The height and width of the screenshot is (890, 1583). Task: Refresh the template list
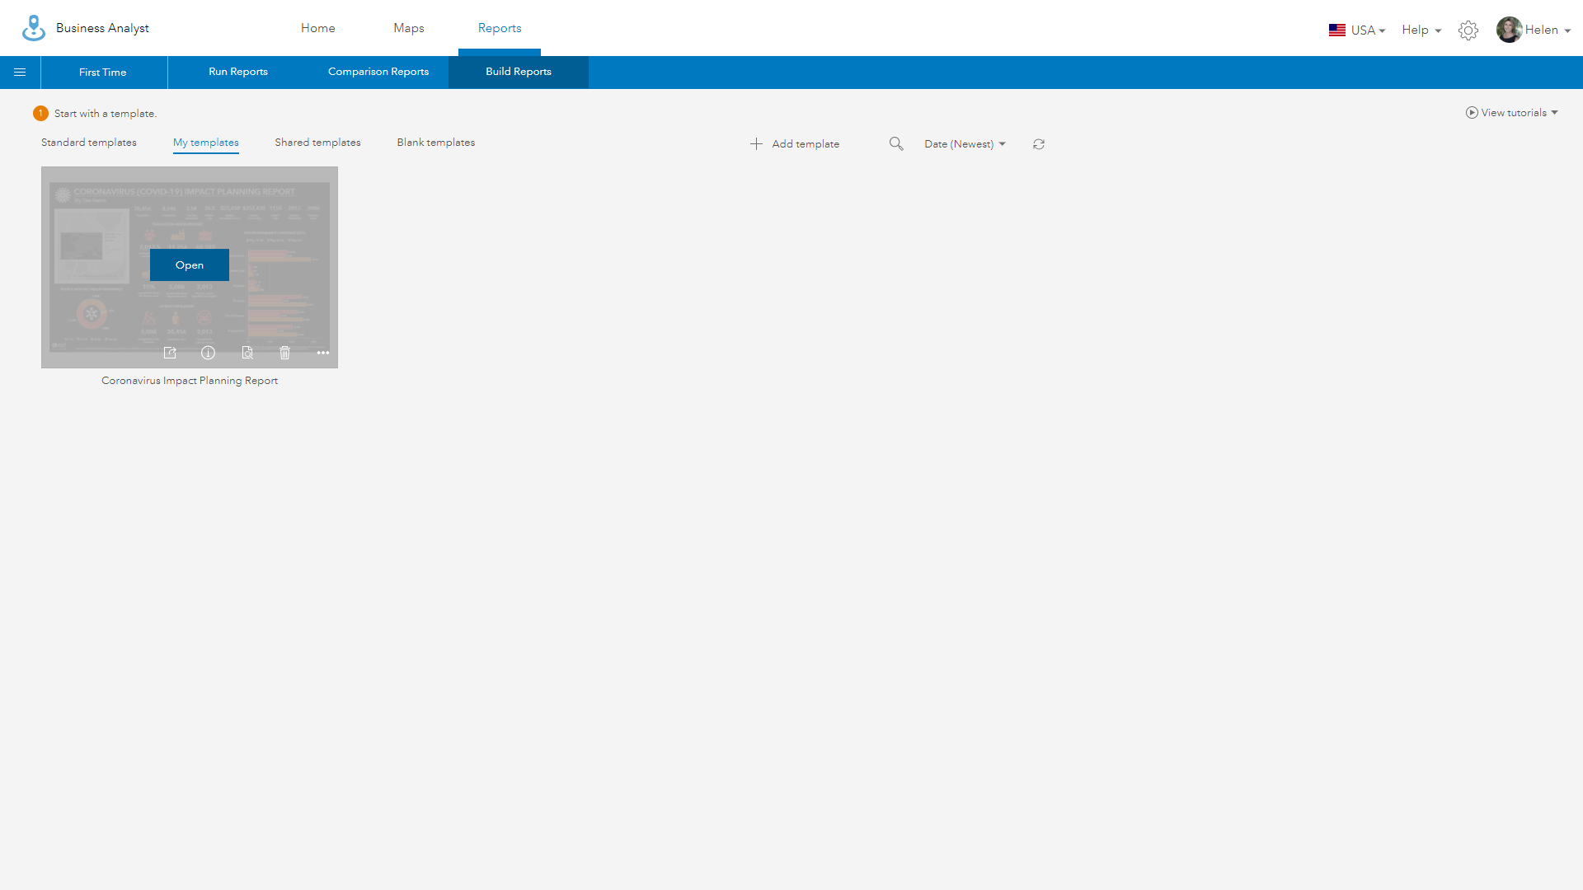click(x=1039, y=143)
